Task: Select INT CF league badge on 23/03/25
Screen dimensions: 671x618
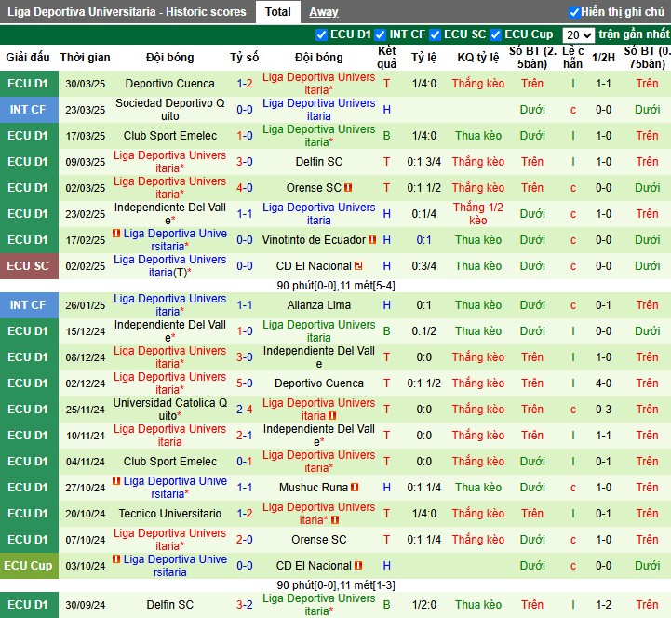Action: click(28, 110)
